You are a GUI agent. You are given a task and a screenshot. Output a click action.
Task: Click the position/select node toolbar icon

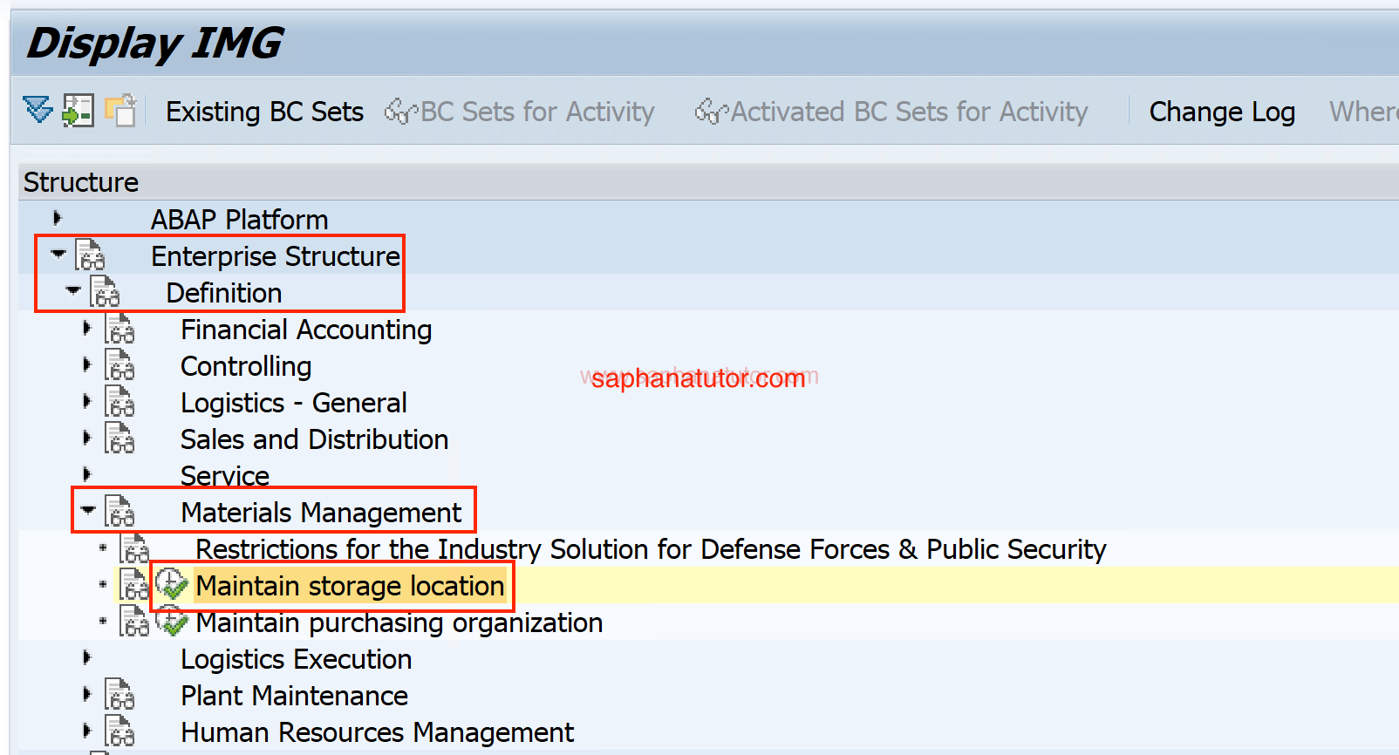[x=78, y=111]
